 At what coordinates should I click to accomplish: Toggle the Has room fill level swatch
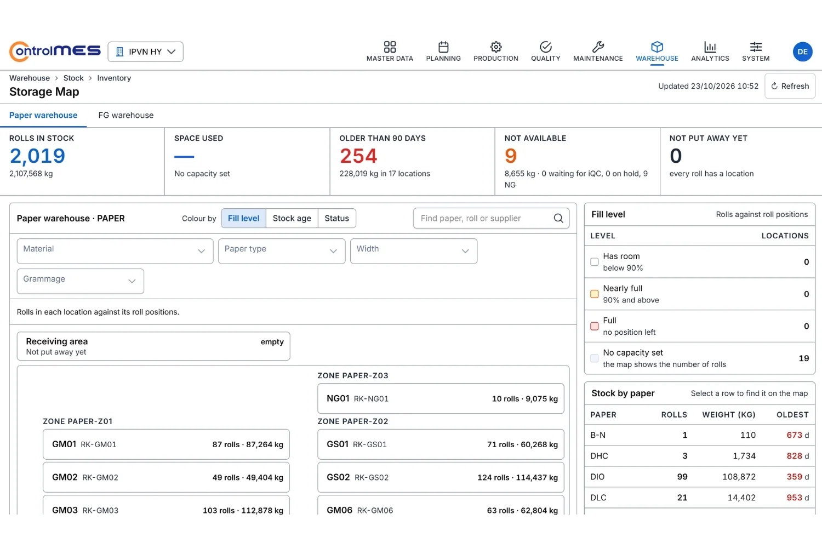(594, 262)
